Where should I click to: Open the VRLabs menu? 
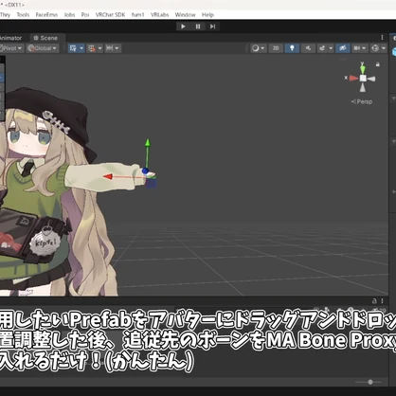coord(159,15)
